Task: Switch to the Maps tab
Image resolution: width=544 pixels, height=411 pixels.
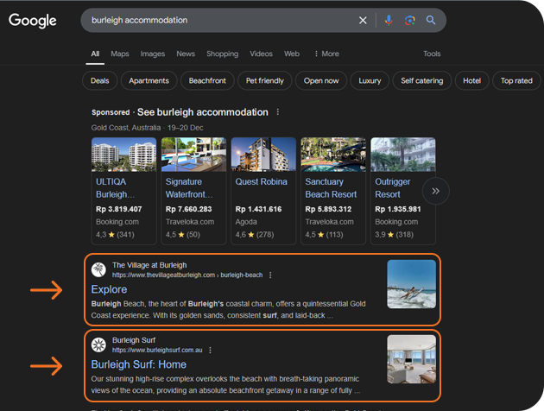Action: tap(120, 54)
